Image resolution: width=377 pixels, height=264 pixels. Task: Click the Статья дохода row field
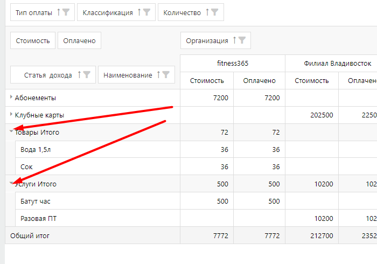(x=53, y=75)
